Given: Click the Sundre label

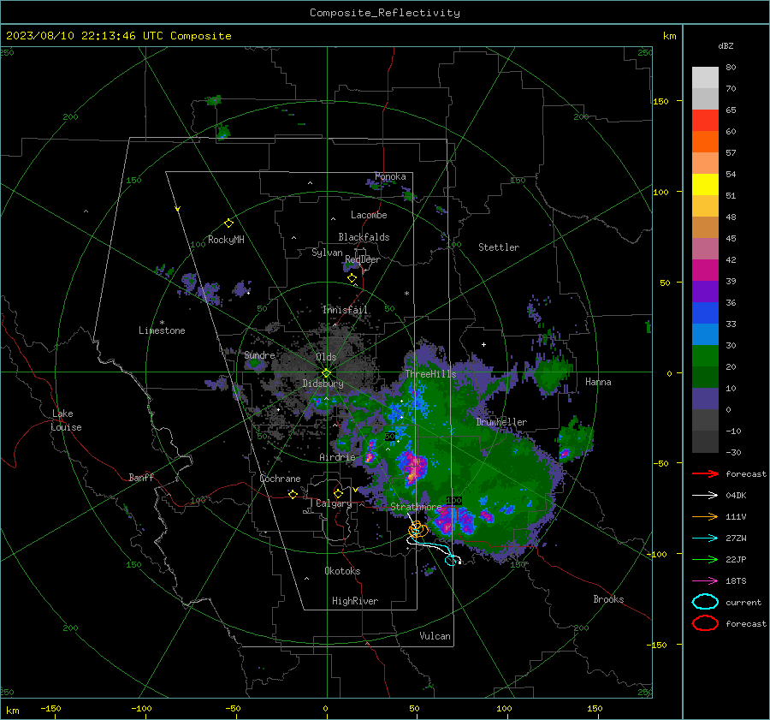Looking at the screenshot, I should [259, 355].
